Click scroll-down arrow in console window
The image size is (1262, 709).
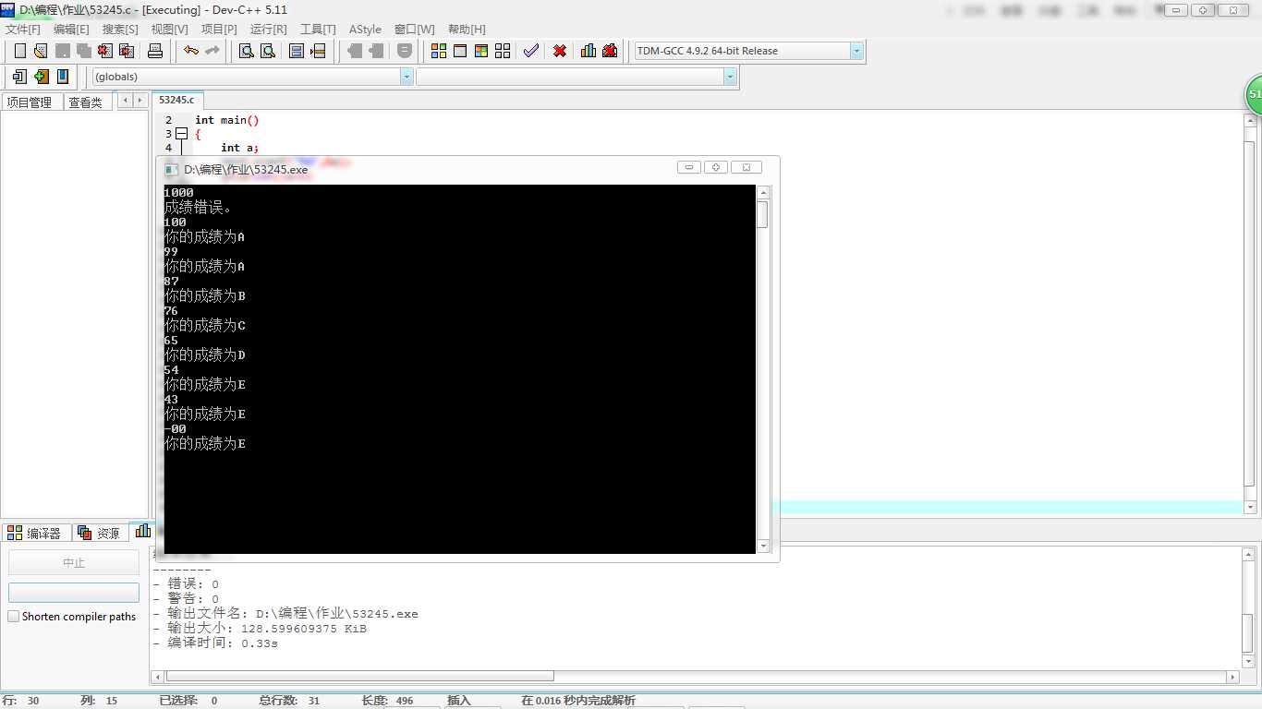[x=763, y=546]
